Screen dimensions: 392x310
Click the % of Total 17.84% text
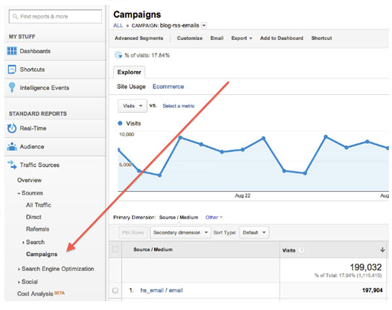348,275
